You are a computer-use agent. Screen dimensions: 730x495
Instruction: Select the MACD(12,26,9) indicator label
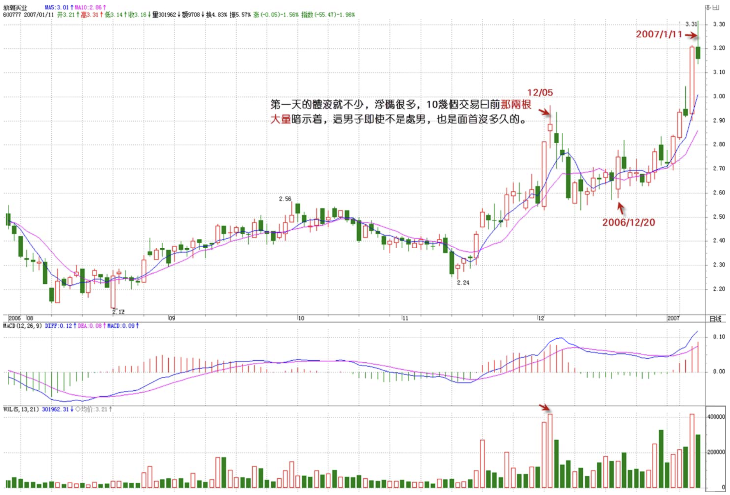point(23,326)
